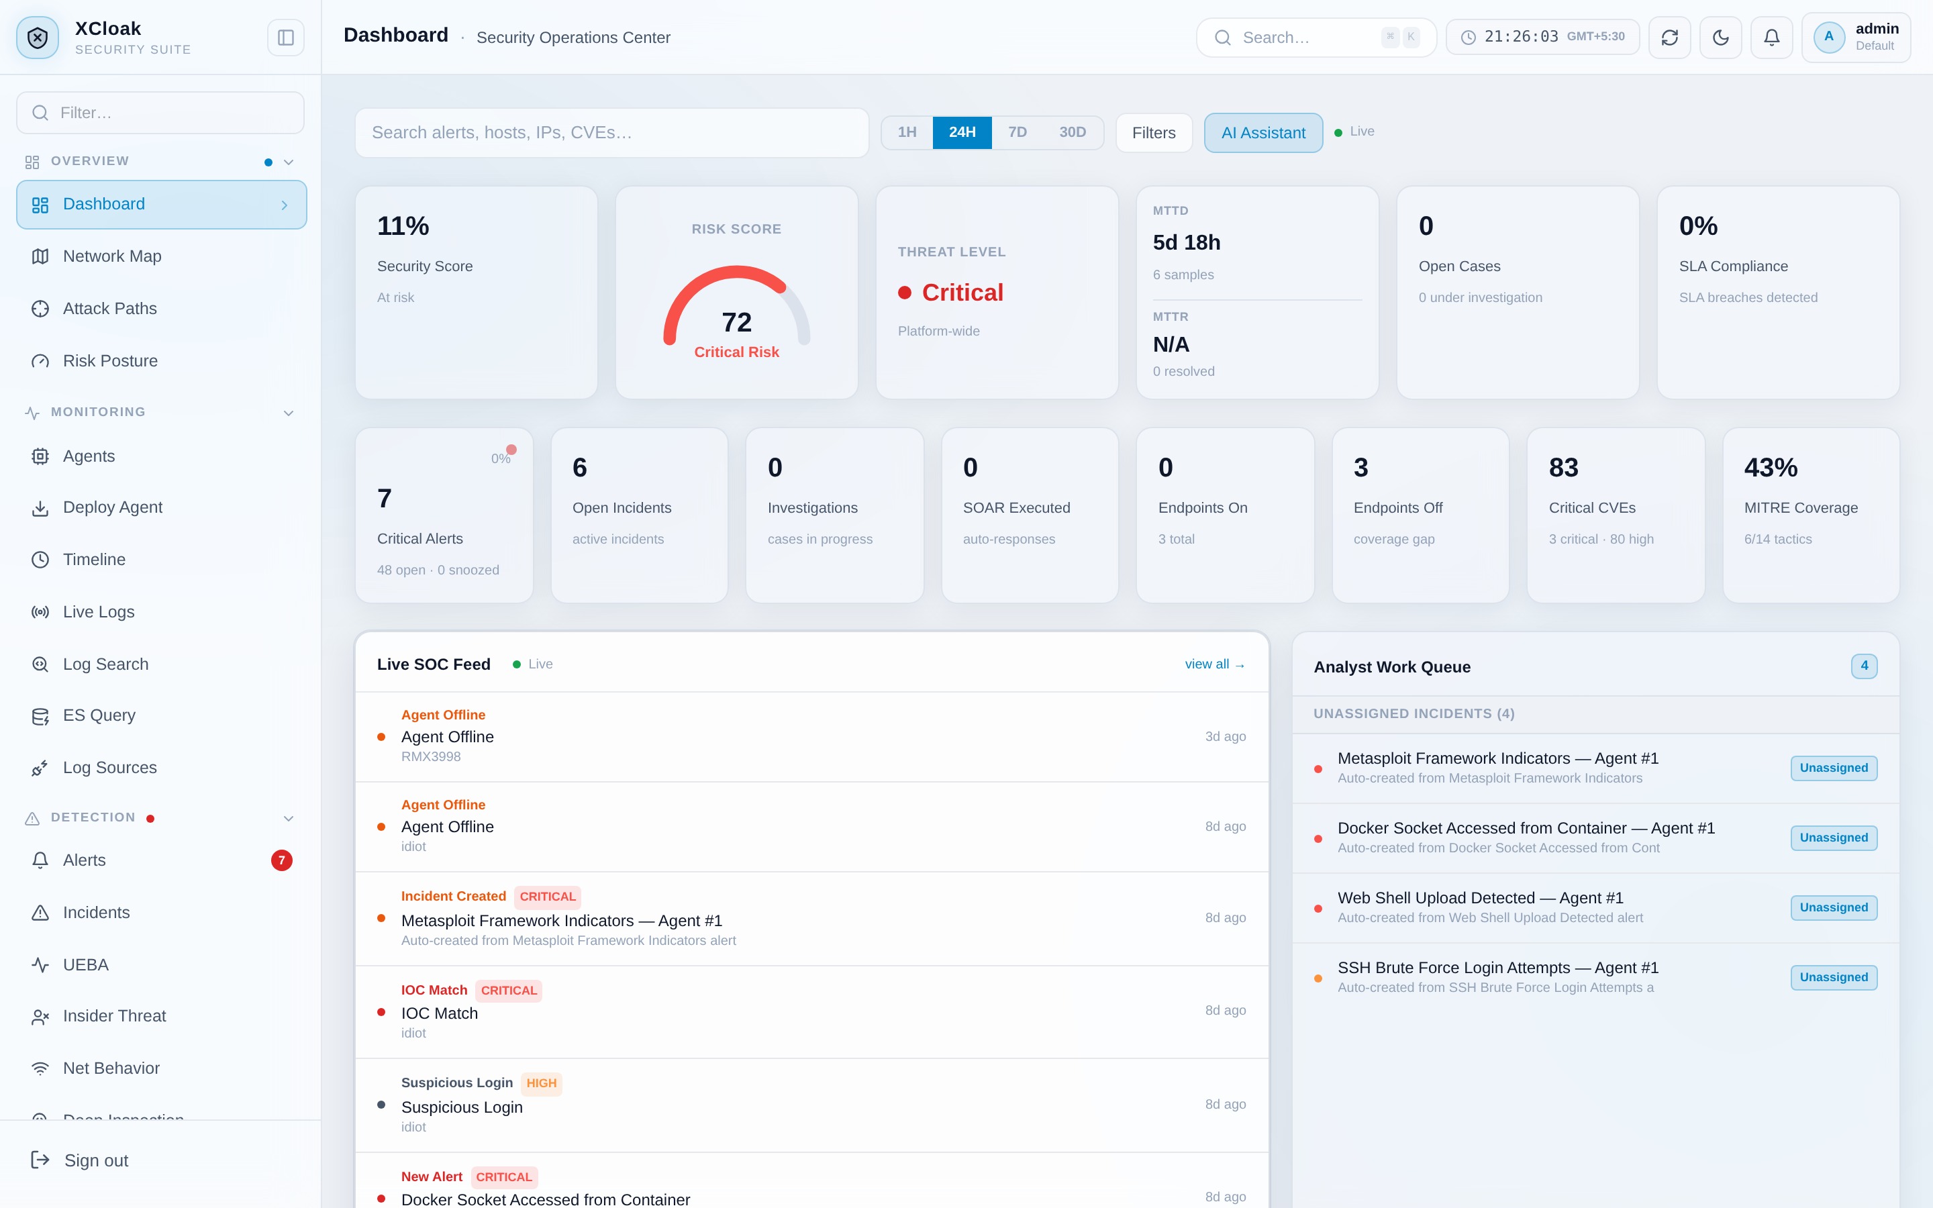The image size is (1933, 1208).
Task: Click the Log Search magnifier icon
Action: (x=40, y=664)
